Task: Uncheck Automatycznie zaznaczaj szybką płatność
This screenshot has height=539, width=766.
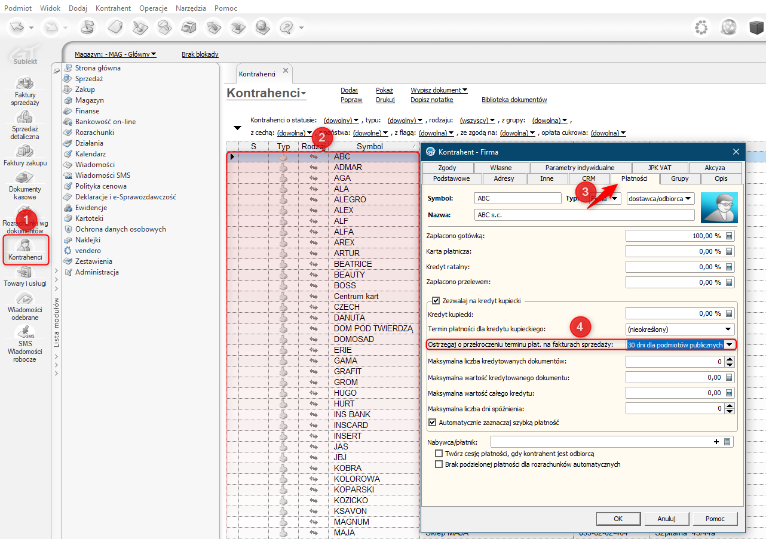Action: 433,423
